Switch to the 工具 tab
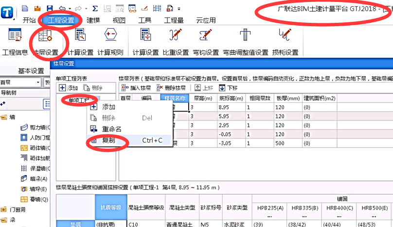The height and width of the screenshot is (227, 393). 144,20
